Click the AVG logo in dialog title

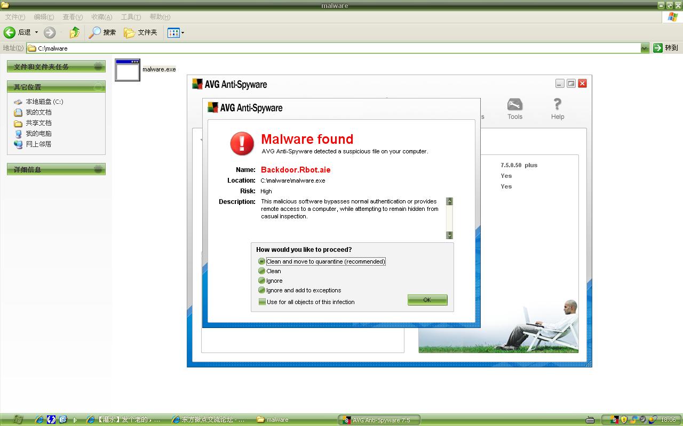[x=213, y=108]
